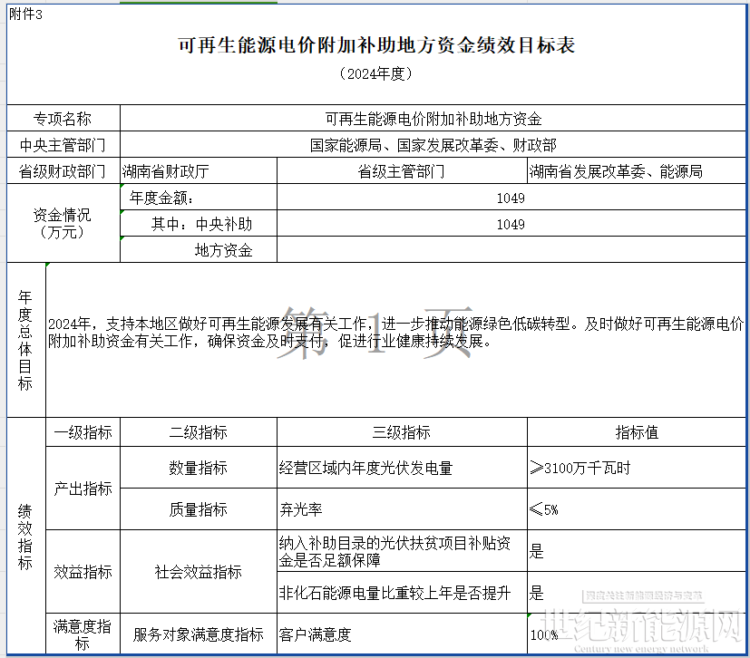Click the '资金情况（万元）' cell
Screen dimensions: 750x658
pos(63,223)
